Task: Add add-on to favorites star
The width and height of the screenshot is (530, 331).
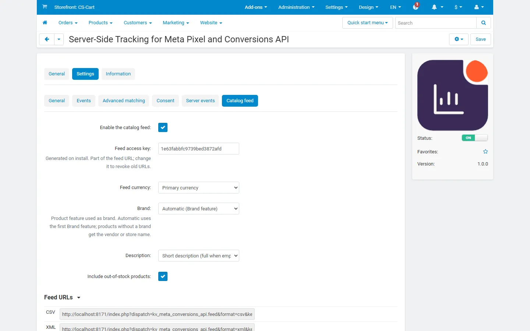Action: point(485,152)
